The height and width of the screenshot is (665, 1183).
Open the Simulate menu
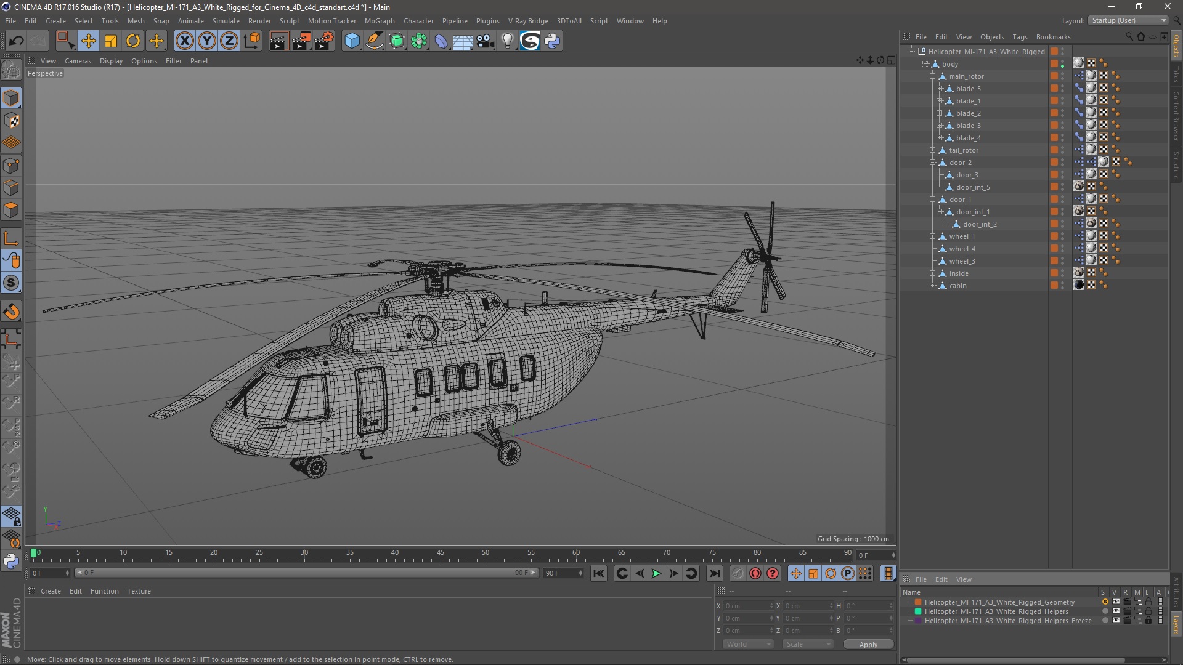point(226,21)
